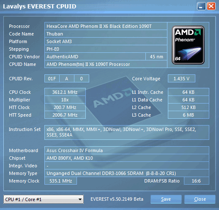Click the version text 'EVEREST v5.50.2149 Beta'

point(117,199)
